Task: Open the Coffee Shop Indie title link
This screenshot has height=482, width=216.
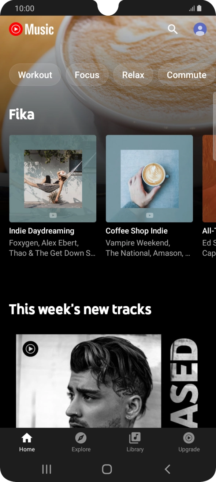Action: (137, 231)
